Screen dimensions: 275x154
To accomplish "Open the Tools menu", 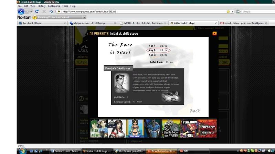I will click(x=65, y=6).
